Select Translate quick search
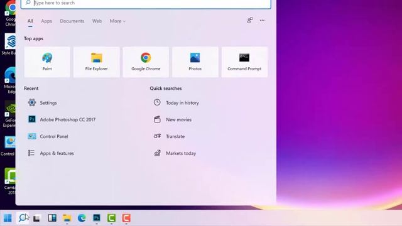 click(x=169, y=136)
